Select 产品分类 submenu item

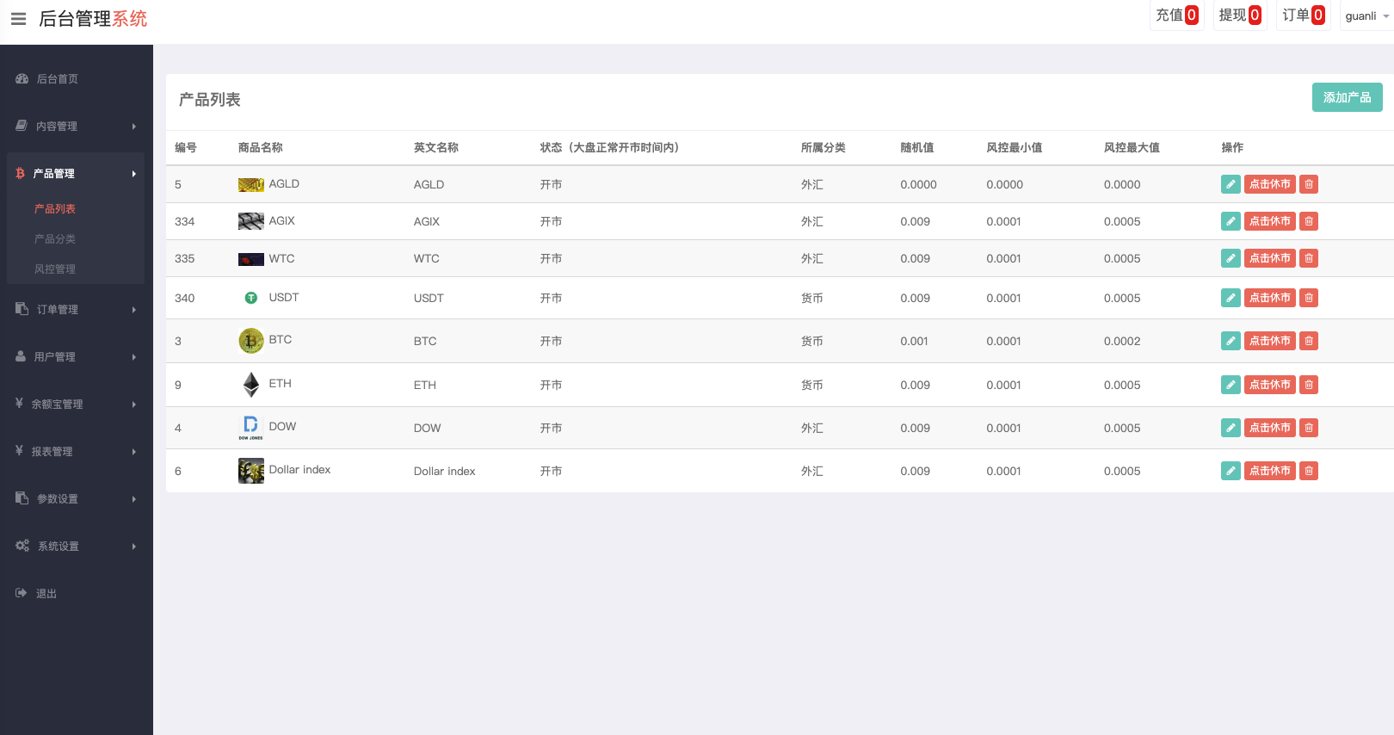[x=55, y=238]
